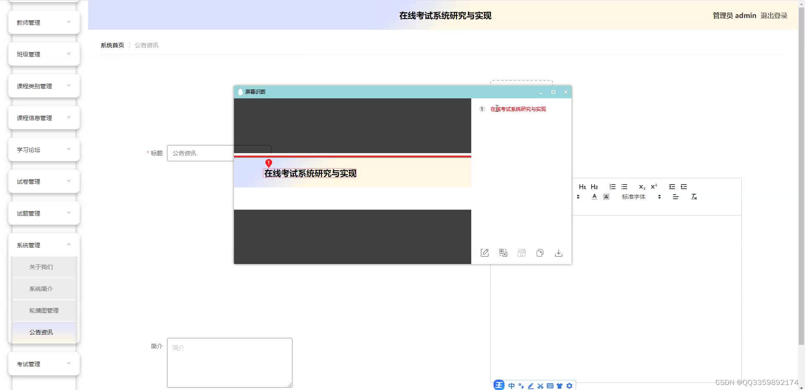Viewport: 805px width, 390px height.
Task: Expand the 学习论坛 menu
Action: pos(44,149)
